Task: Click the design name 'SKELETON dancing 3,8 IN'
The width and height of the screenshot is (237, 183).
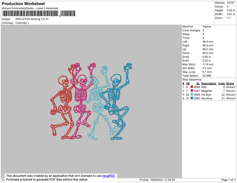Action: (32, 19)
